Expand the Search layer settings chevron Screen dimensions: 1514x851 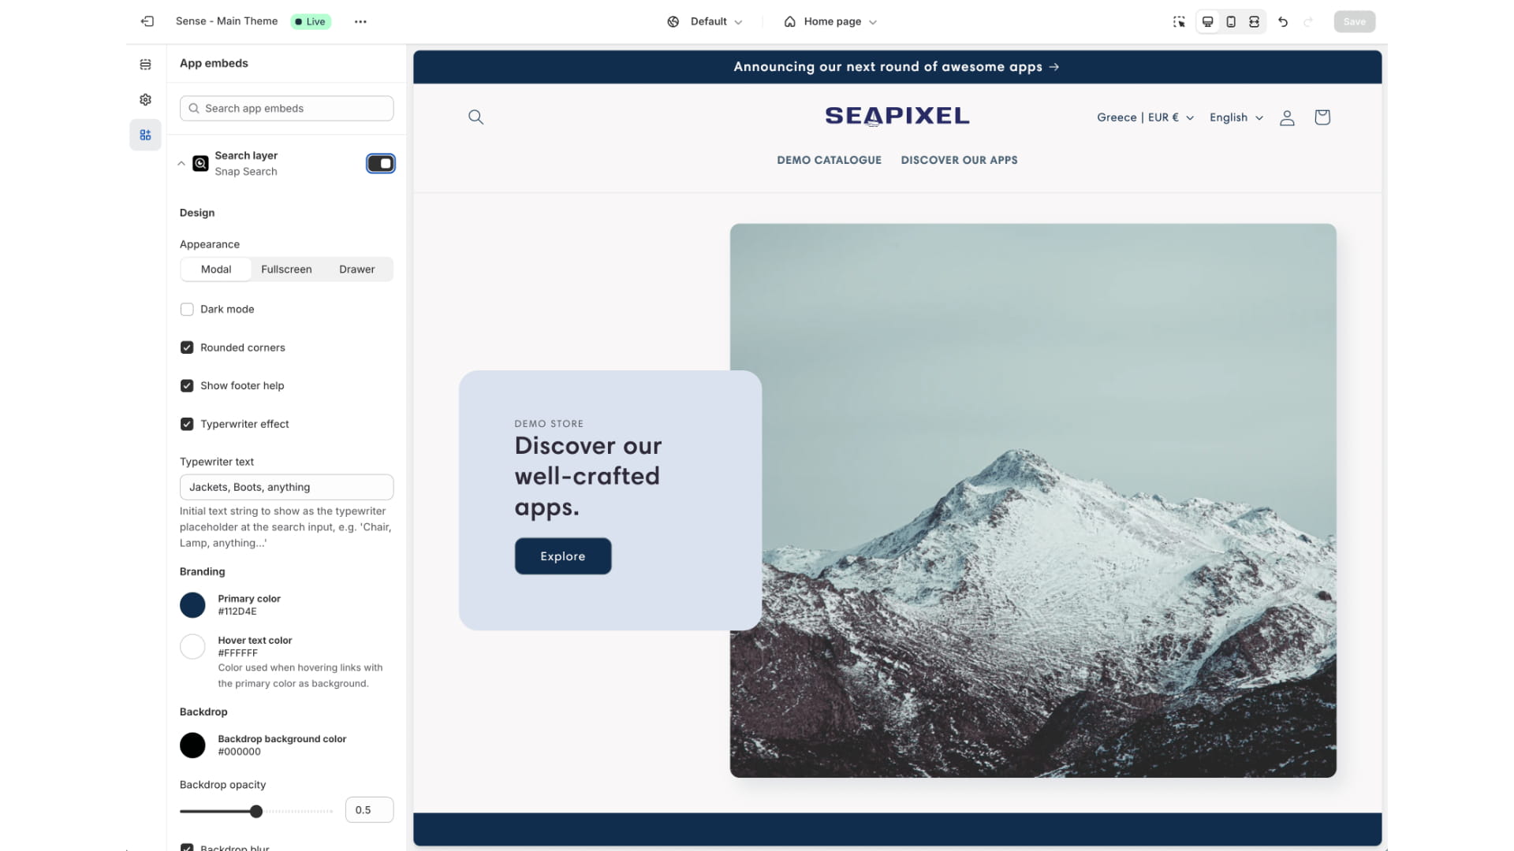tap(180, 163)
